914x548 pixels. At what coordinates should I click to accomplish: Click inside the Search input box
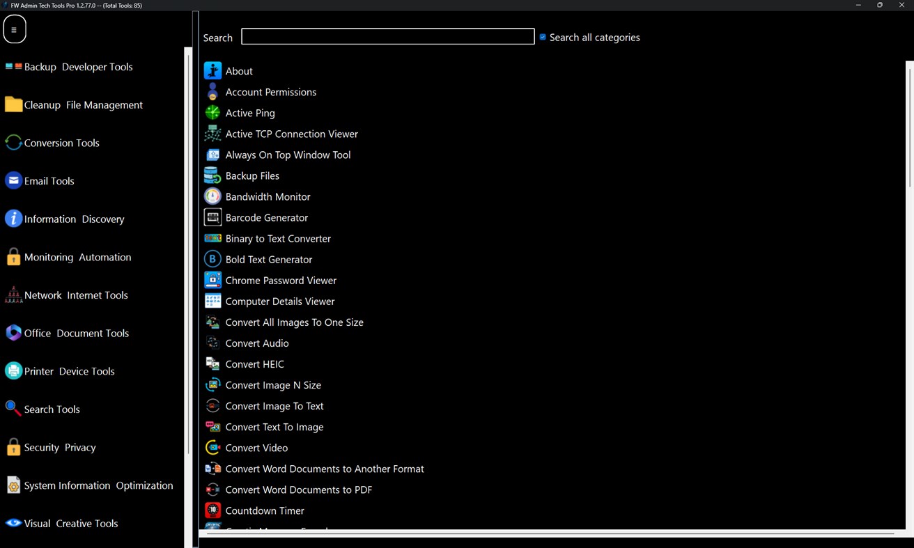coord(387,36)
